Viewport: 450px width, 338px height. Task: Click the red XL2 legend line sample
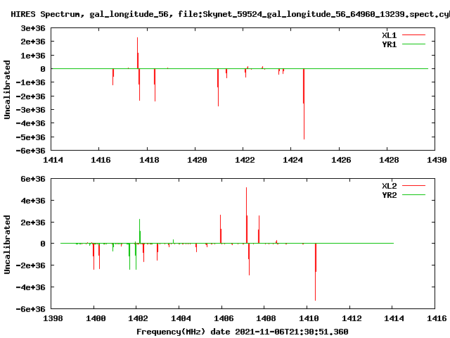[x=413, y=186]
